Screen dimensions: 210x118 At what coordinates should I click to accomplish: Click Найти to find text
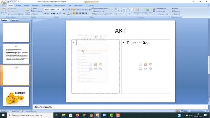175,9
